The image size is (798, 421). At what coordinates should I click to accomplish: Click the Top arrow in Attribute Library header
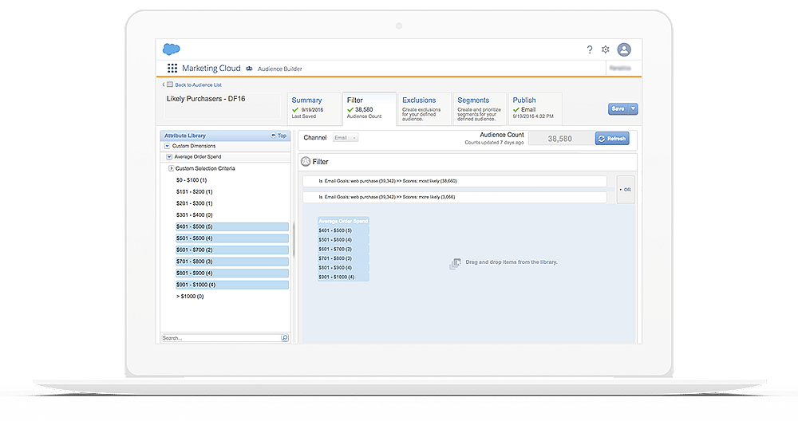(279, 136)
